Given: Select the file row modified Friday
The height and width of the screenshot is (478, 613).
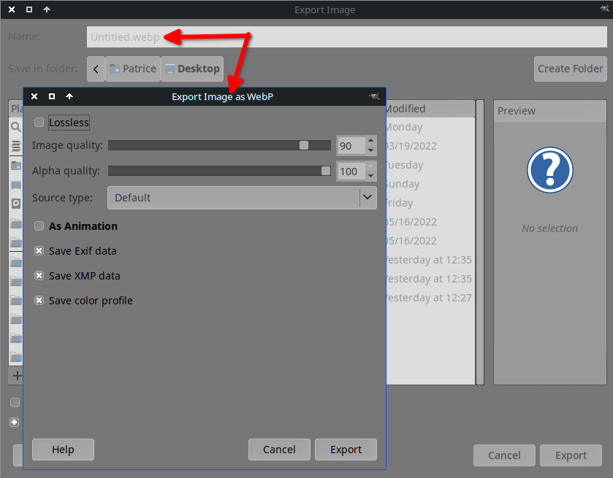Looking at the screenshot, I should click(430, 203).
